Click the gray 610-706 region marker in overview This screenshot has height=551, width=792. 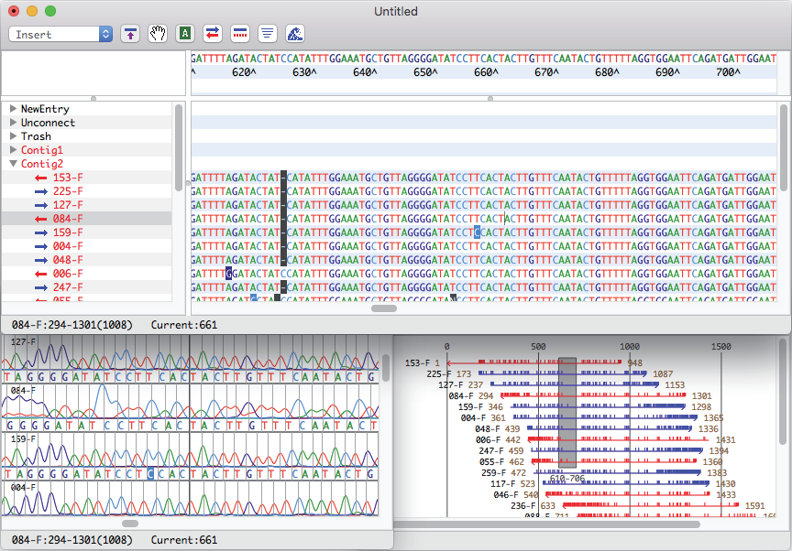567,412
